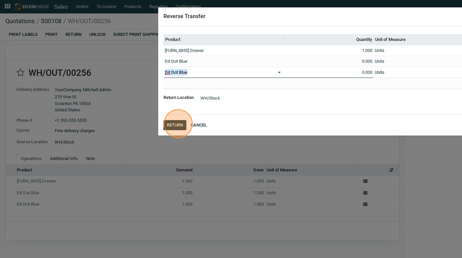This screenshot has height=258, width=462.
Task: Click the strideretail logo
Action: pyautogui.click(x=31, y=7)
